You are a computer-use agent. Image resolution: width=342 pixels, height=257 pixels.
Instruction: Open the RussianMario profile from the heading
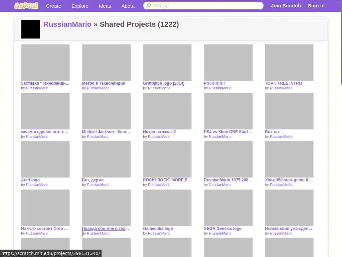point(67,24)
